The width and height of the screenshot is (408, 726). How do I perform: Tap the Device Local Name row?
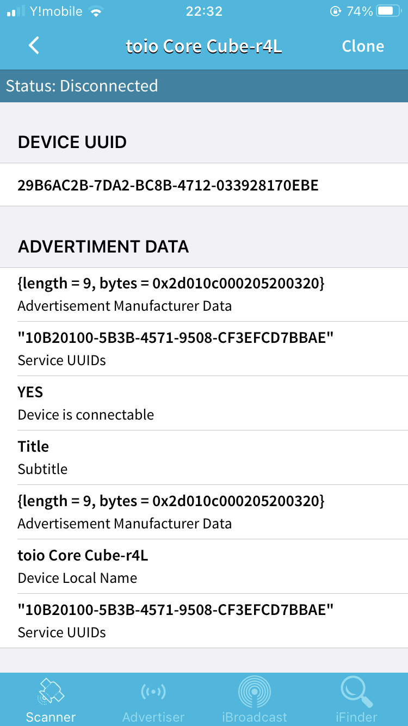coord(204,566)
